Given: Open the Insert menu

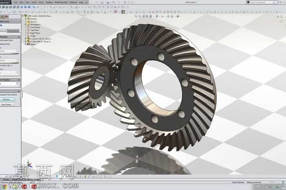Looking at the screenshot, I should (34, 2).
